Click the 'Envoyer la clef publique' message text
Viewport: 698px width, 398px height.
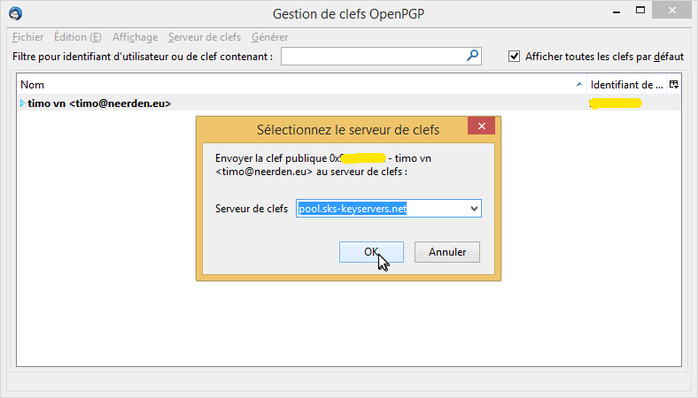[x=323, y=165]
